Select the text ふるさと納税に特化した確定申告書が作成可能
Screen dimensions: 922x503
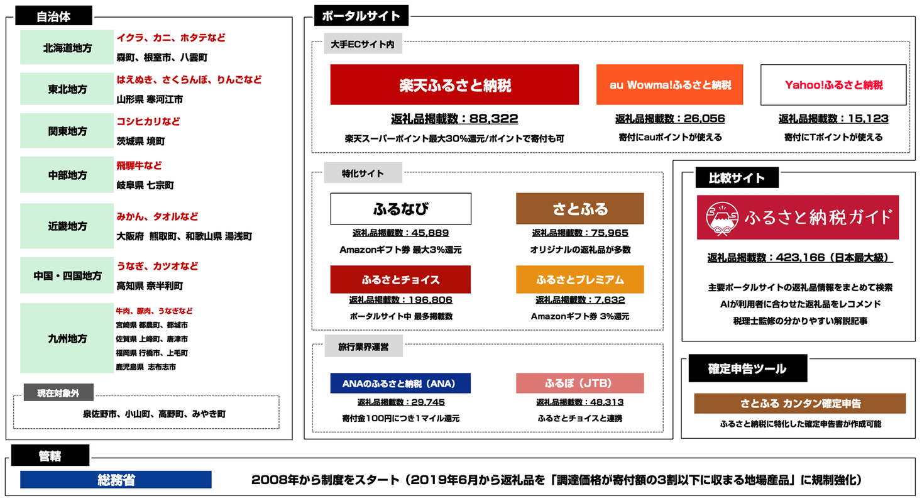click(x=801, y=424)
